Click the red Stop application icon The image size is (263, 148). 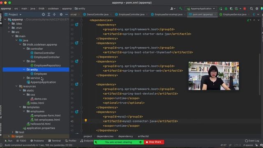pos(245,9)
